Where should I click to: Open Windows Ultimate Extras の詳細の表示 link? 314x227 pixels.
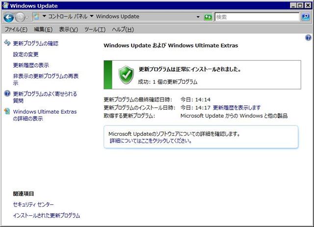point(45,115)
